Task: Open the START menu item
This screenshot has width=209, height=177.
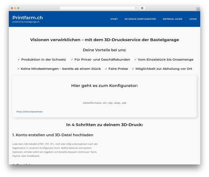Action: pyautogui.click(x=114, y=19)
